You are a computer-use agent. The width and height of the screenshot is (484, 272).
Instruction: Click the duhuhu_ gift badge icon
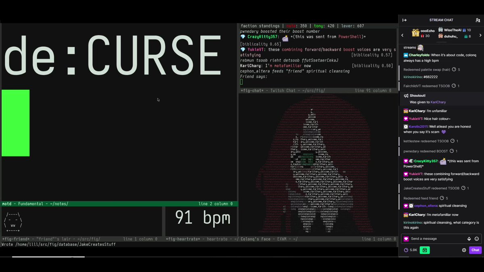[x=441, y=36]
